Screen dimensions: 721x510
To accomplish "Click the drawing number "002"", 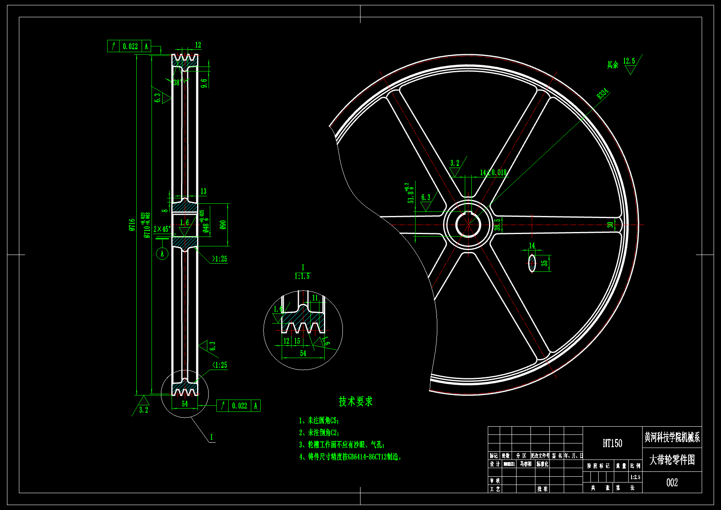I will tap(672, 482).
